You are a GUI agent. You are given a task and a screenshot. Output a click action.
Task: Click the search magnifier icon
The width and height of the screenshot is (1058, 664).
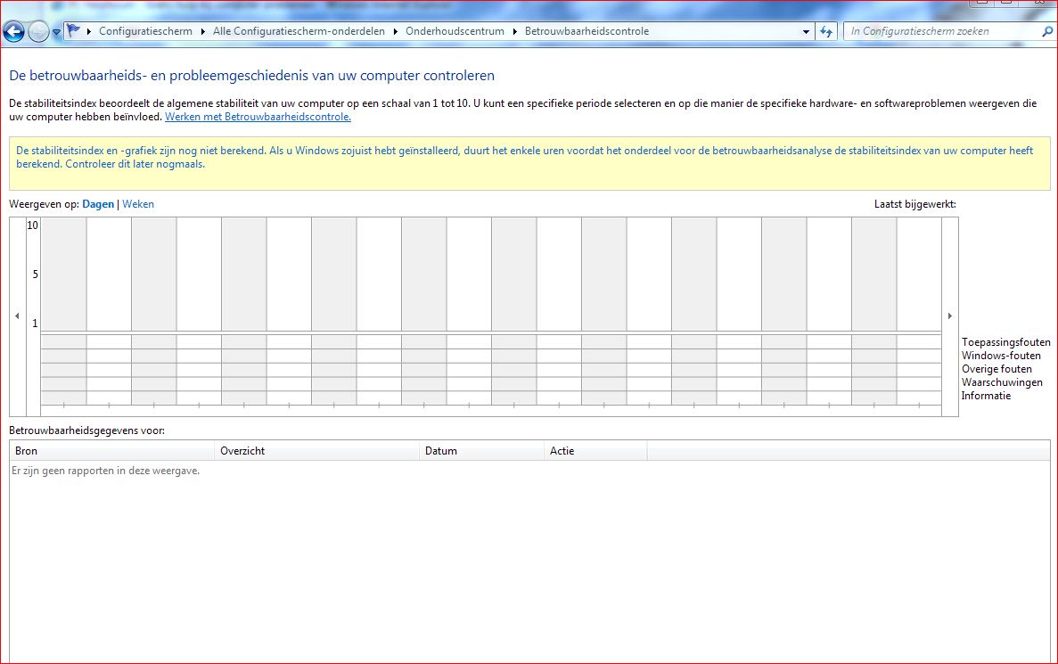click(1047, 31)
